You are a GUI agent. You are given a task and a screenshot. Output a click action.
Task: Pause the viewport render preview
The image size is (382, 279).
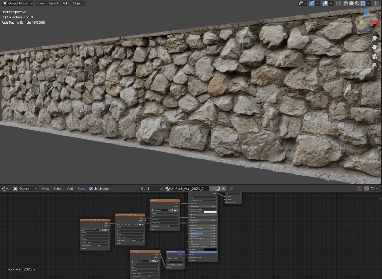[x=376, y=3]
